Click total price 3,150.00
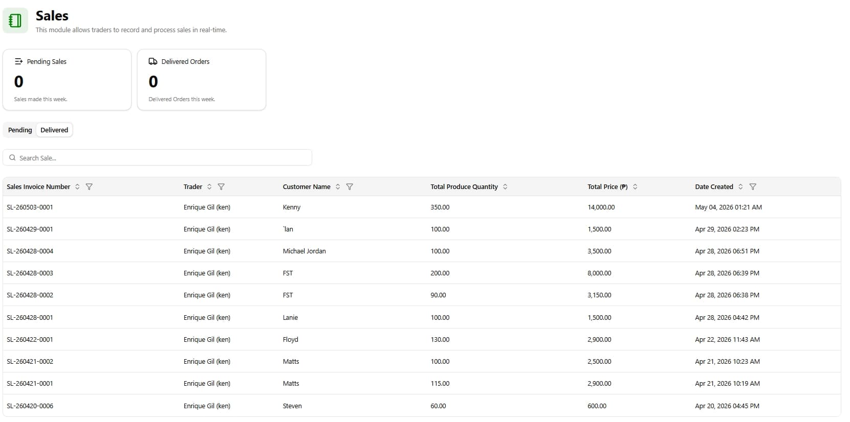The width and height of the screenshot is (850, 422). [x=599, y=295]
